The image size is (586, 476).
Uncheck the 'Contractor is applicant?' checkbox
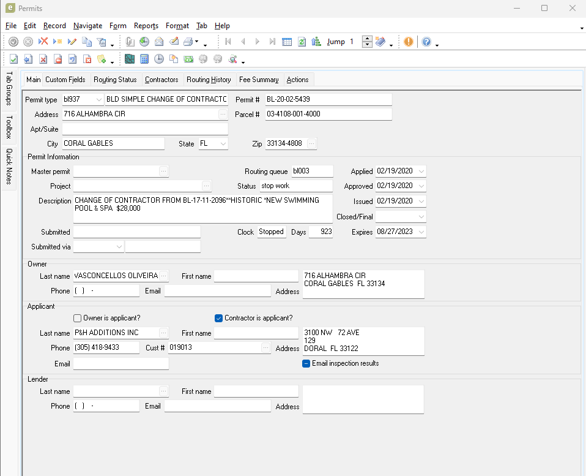(x=219, y=318)
